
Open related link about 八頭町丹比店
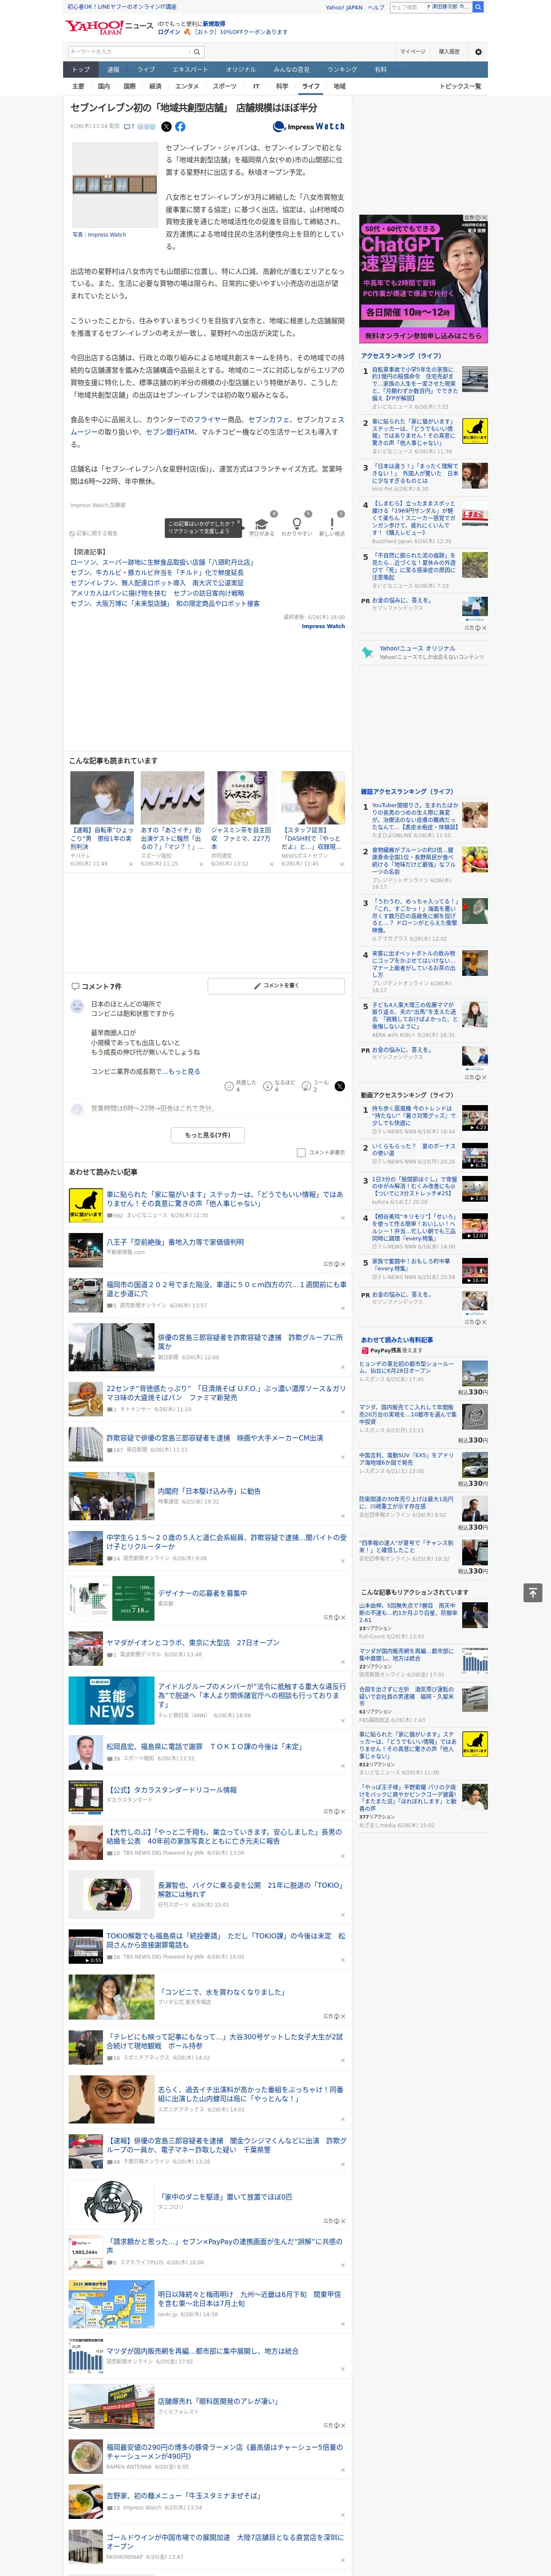(162, 563)
